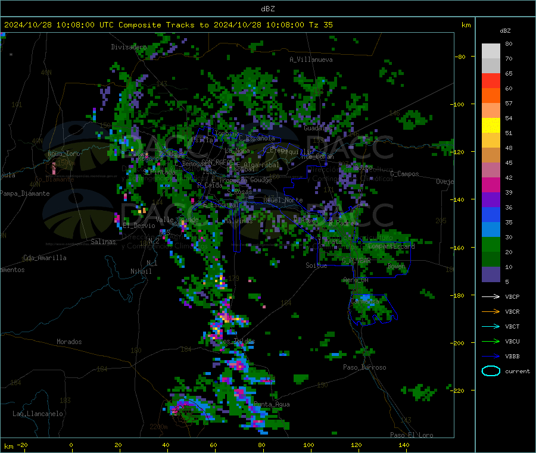Select the 54 dBZ yellow color swatch
The width and height of the screenshot is (536, 453).
pyautogui.click(x=491, y=126)
